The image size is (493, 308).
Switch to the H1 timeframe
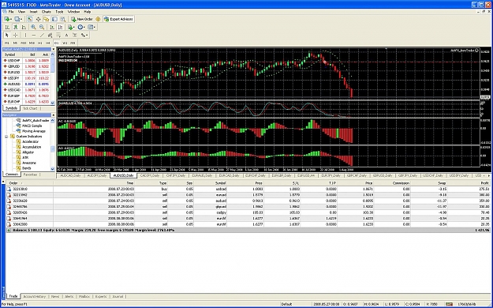tap(40, 43)
